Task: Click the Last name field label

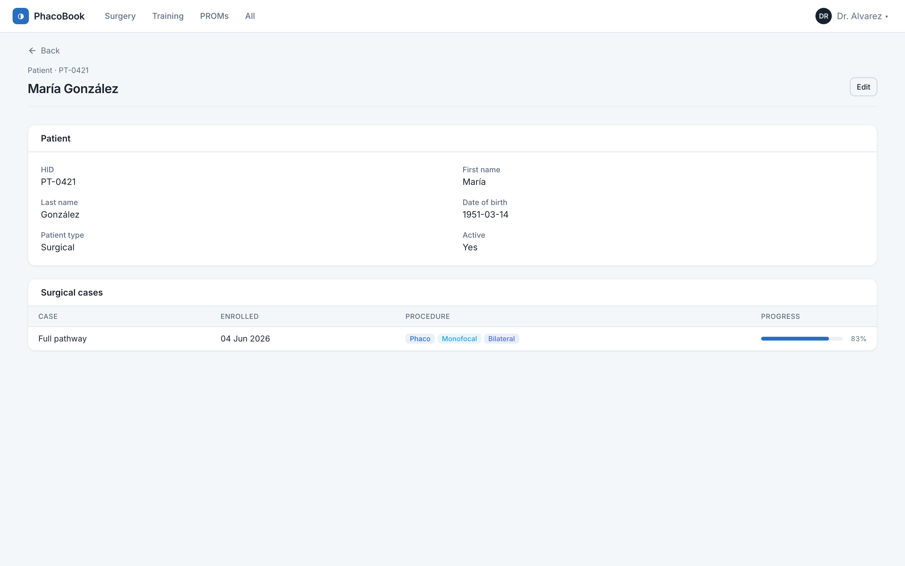Action: click(x=59, y=203)
